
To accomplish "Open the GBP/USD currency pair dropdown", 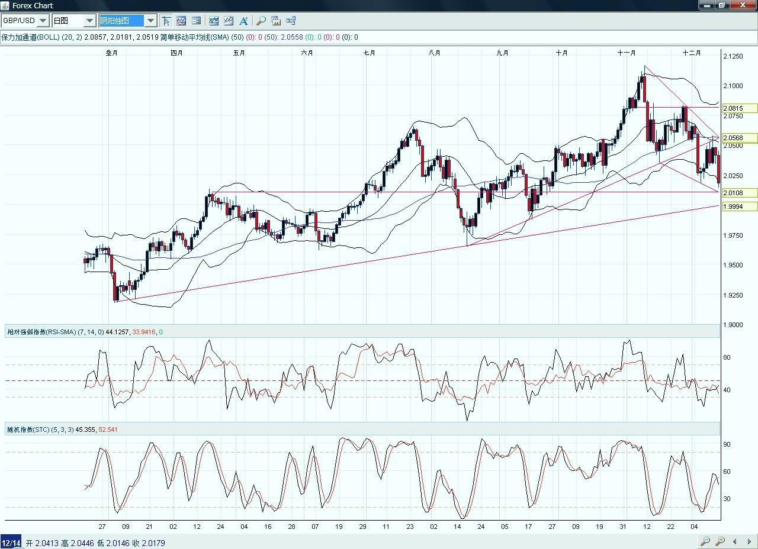I will (43, 21).
